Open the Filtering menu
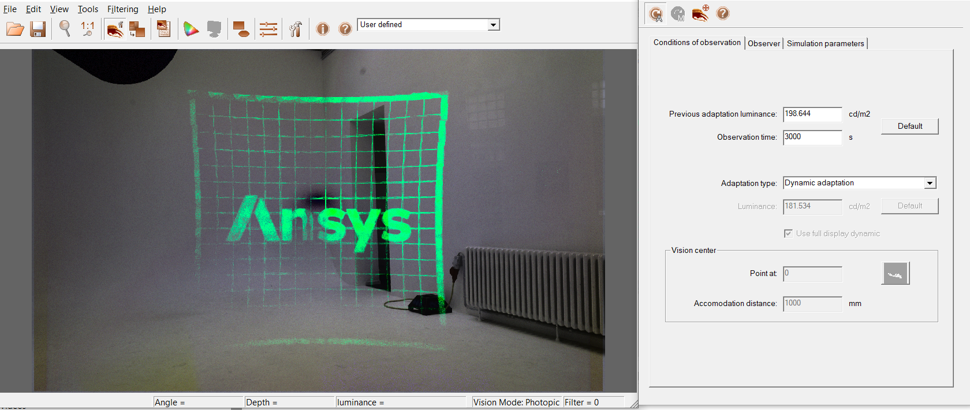 pyautogui.click(x=123, y=9)
